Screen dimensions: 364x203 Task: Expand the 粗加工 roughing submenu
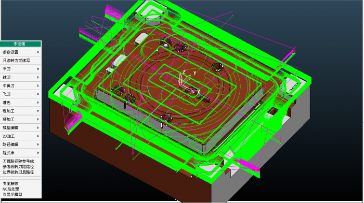(20, 111)
